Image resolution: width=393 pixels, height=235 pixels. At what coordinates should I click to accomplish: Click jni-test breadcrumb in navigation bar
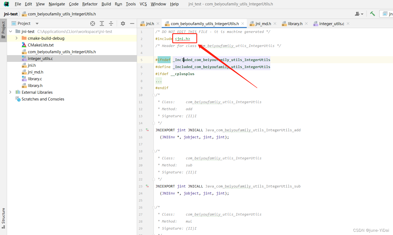[x=11, y=14]
